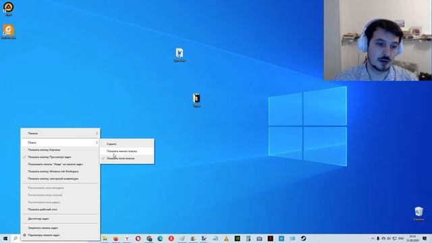Open Параметры панели задач

pos(60,235)
